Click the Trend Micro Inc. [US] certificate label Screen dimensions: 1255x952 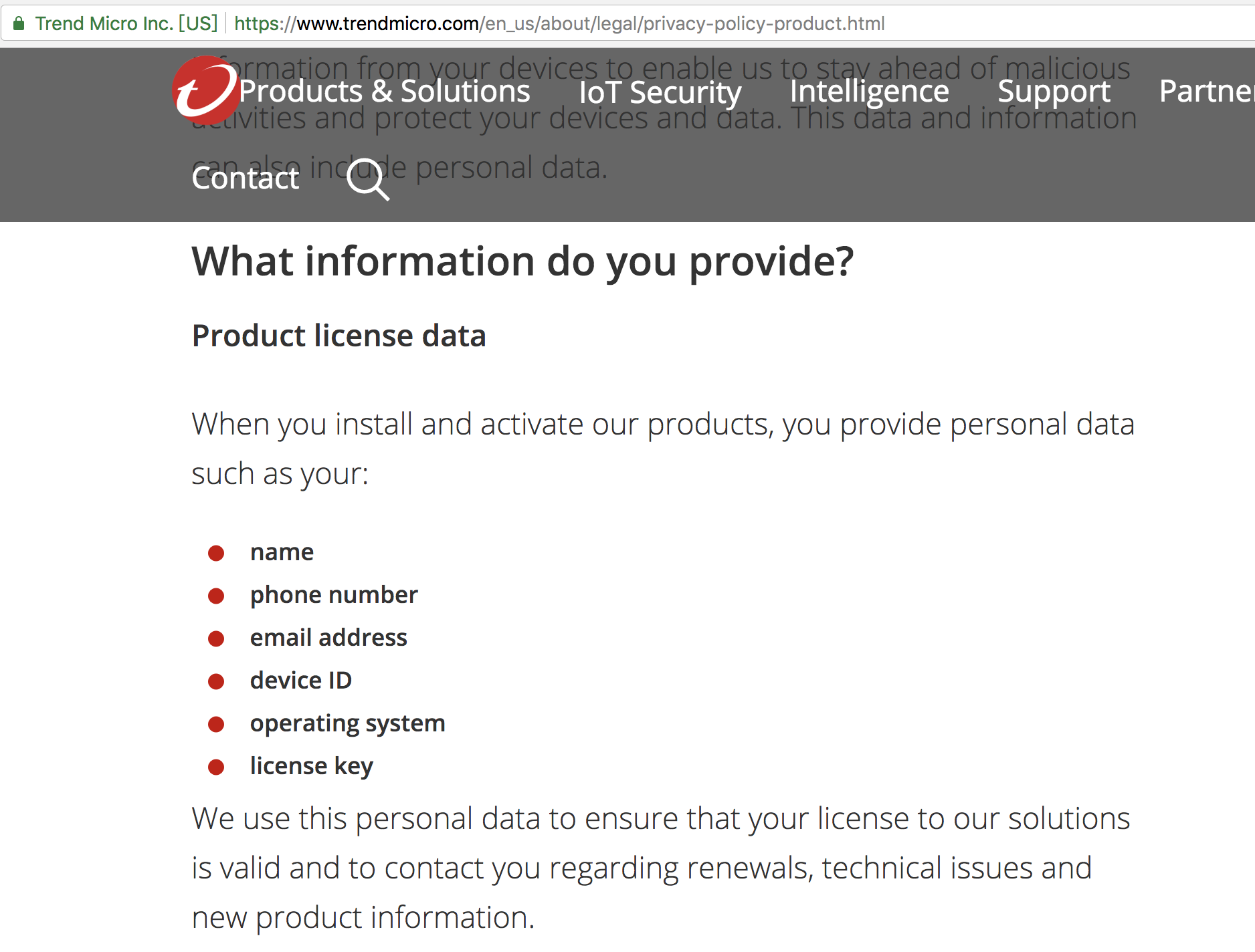tap(126, 24)
